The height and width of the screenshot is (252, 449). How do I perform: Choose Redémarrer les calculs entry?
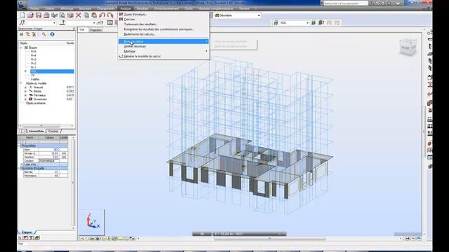[x=140, y=34]
